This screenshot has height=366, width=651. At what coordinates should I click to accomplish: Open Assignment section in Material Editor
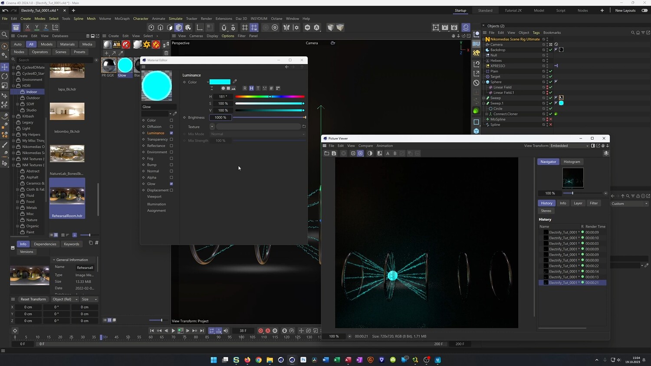pos(156,211)
